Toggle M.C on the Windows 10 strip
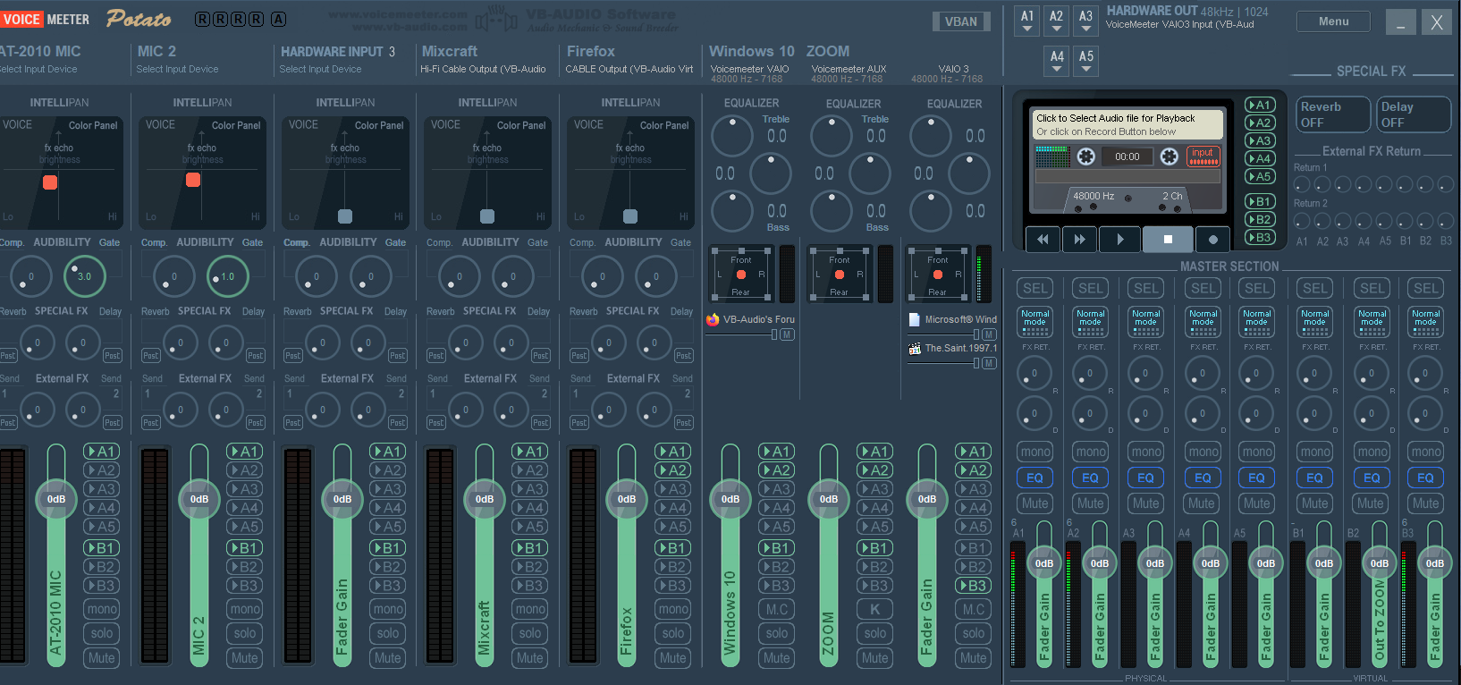Viewport: 1461px width, 685px height. 777,609
